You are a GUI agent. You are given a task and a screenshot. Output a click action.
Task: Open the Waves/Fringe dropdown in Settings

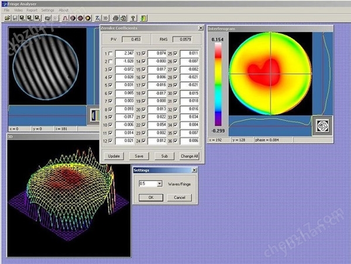pos(160,183)
